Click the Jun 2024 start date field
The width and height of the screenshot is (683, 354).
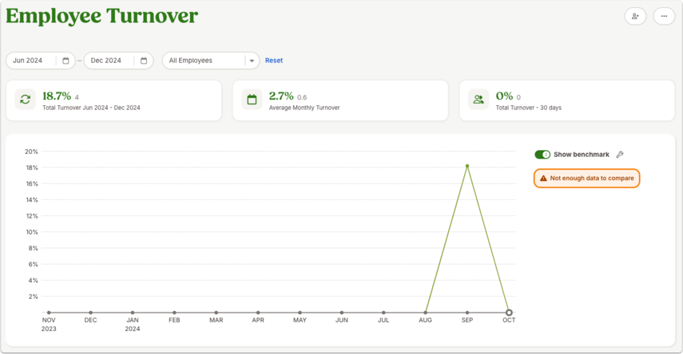[41, 61]
